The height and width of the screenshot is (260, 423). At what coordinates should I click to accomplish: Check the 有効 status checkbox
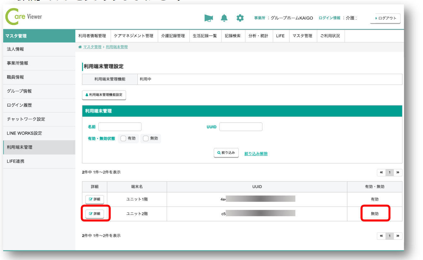pos(123,139)
